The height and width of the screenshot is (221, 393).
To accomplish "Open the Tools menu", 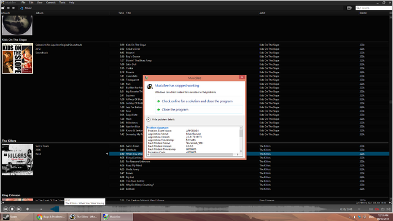I will click(x=62, y=2).
